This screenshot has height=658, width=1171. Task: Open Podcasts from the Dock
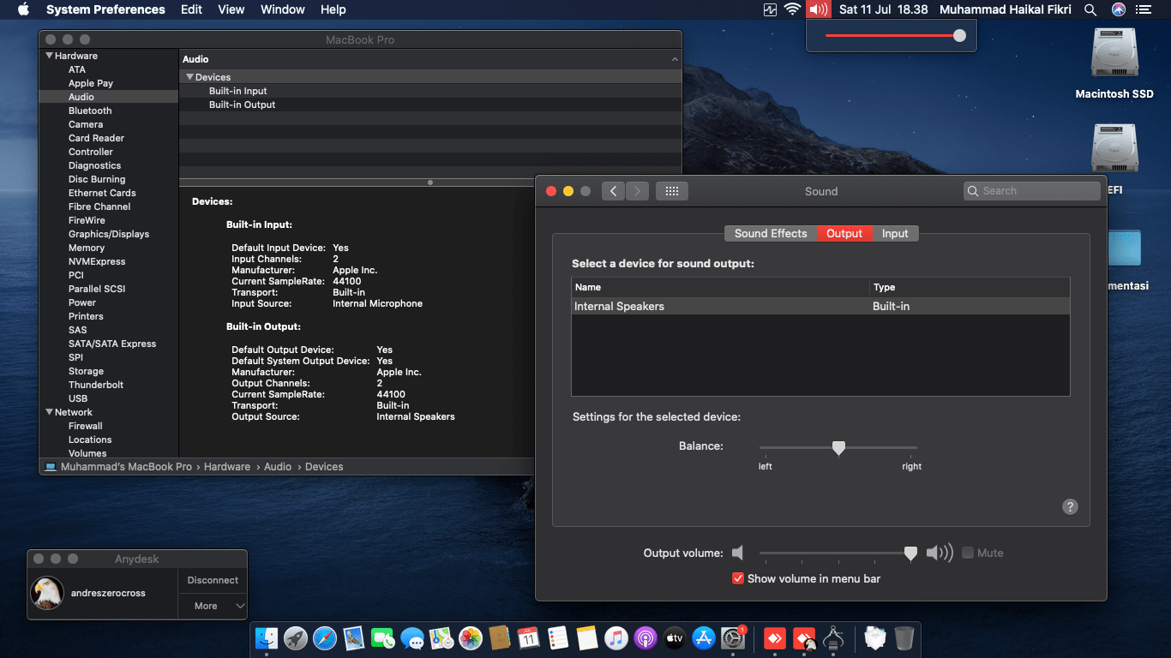pyautogui.click(x=646, y=638)
